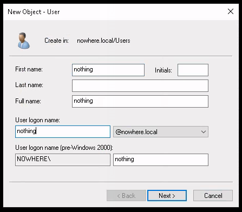Screen dimensions: 242x212
Task: Click the New Object - User title bar
Action: pos(34,12)
